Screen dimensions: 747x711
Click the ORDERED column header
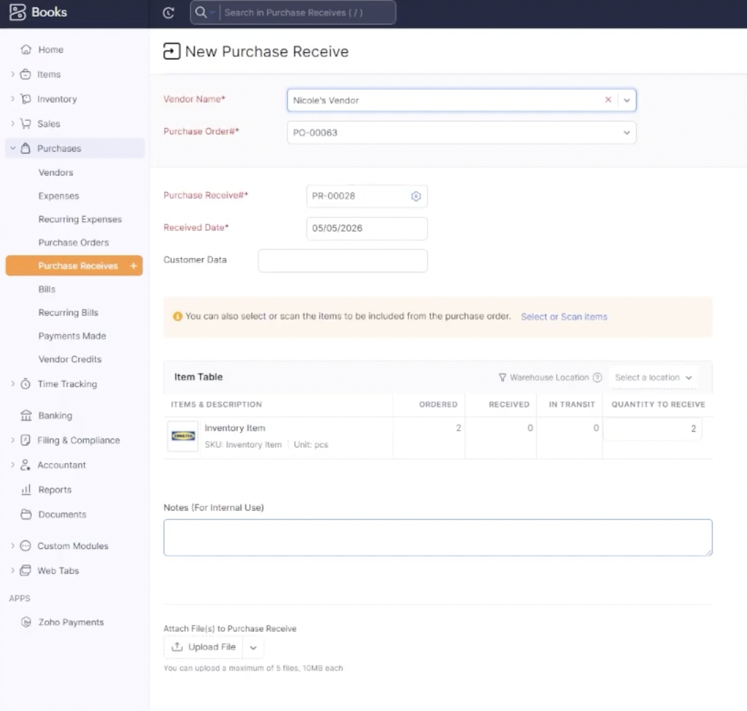(439, 404)
